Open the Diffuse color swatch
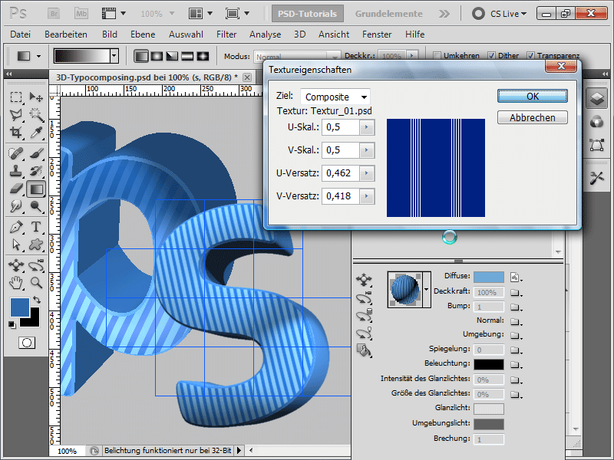This screenshot has width=614, height=460. tap(489, 278)
